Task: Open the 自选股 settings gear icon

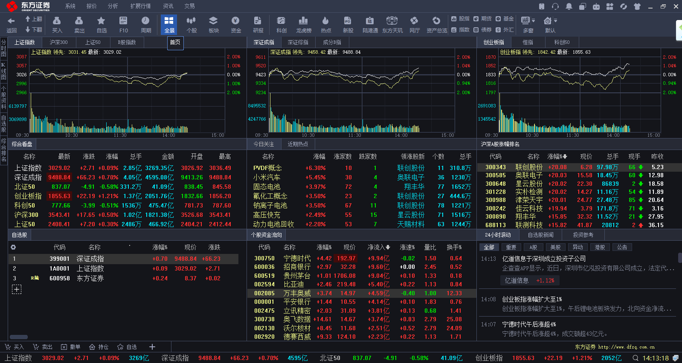Action: click(x=13, y=247)
